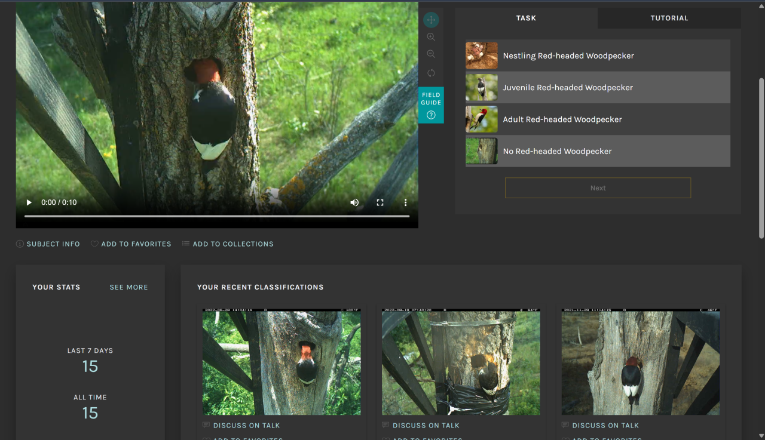The image size is (765, 440).
Task: Click the No woodpecker thumbnail image
Action: point(482,151)
